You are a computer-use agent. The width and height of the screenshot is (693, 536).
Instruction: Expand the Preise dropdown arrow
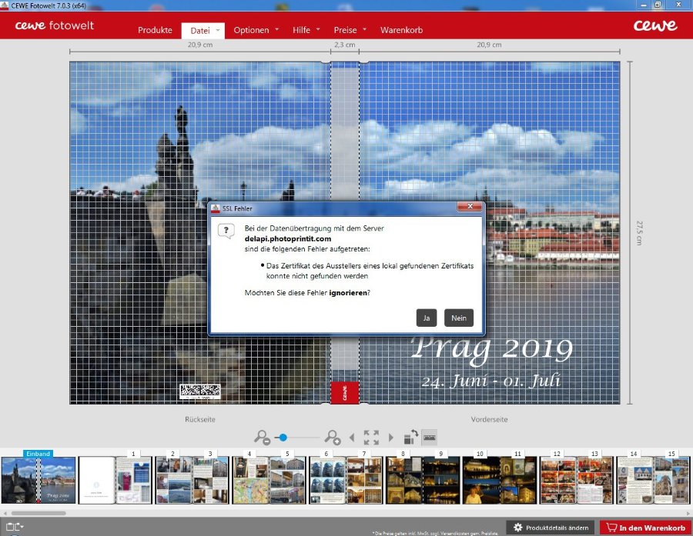[365, 29]
